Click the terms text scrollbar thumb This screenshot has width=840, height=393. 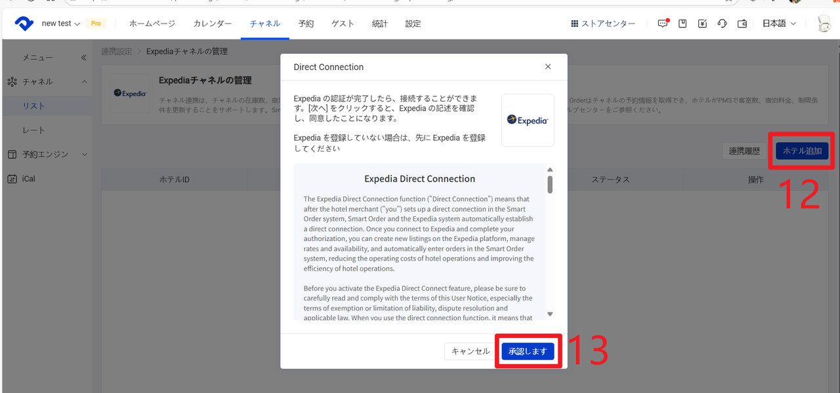point(550,183)
